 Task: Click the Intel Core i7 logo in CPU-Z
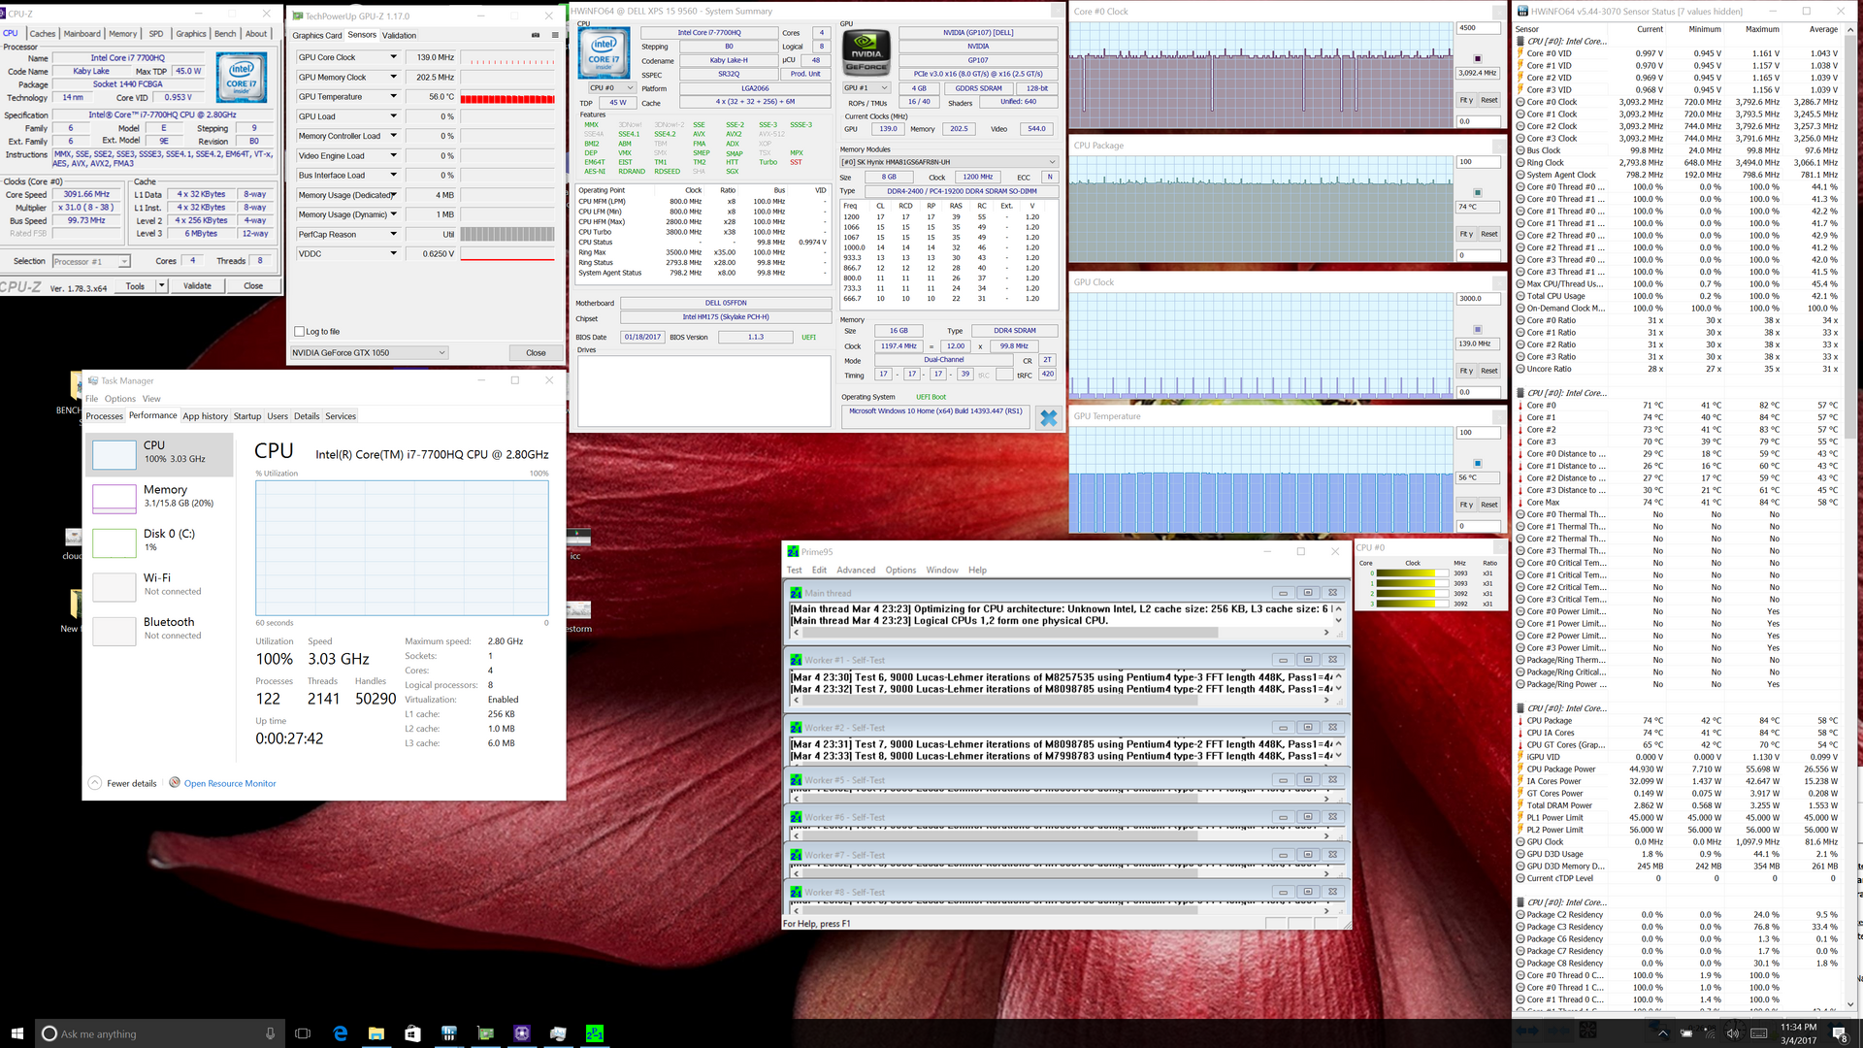click(241, 79)
